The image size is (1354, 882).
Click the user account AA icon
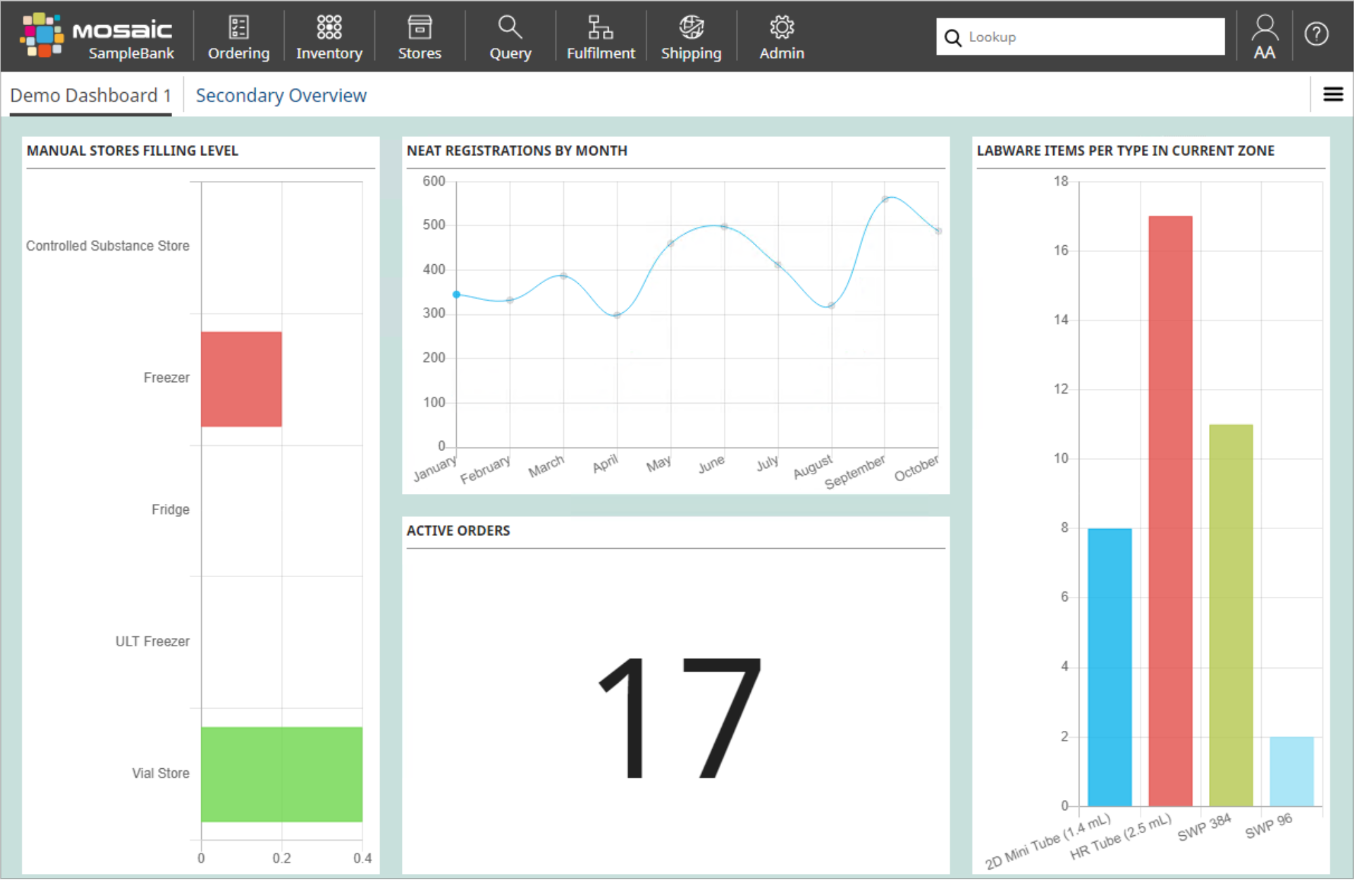click(1265, 37)
